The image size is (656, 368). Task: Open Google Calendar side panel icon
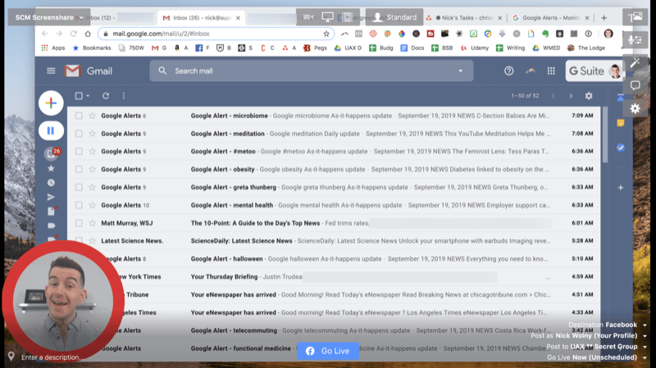pyautogui.click(x=621, y=98)
